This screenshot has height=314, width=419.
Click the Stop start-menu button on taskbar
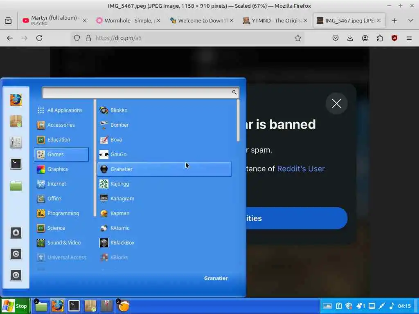(x=15, y=306)
